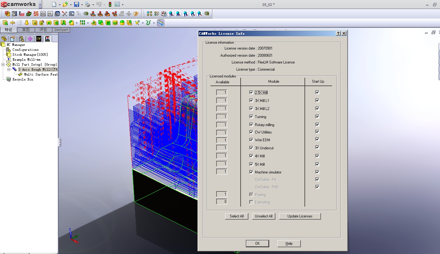Viewport: 440px width, 254px height.
Task: Click the red Generate Toolpath icon
Action: point(21,14)
